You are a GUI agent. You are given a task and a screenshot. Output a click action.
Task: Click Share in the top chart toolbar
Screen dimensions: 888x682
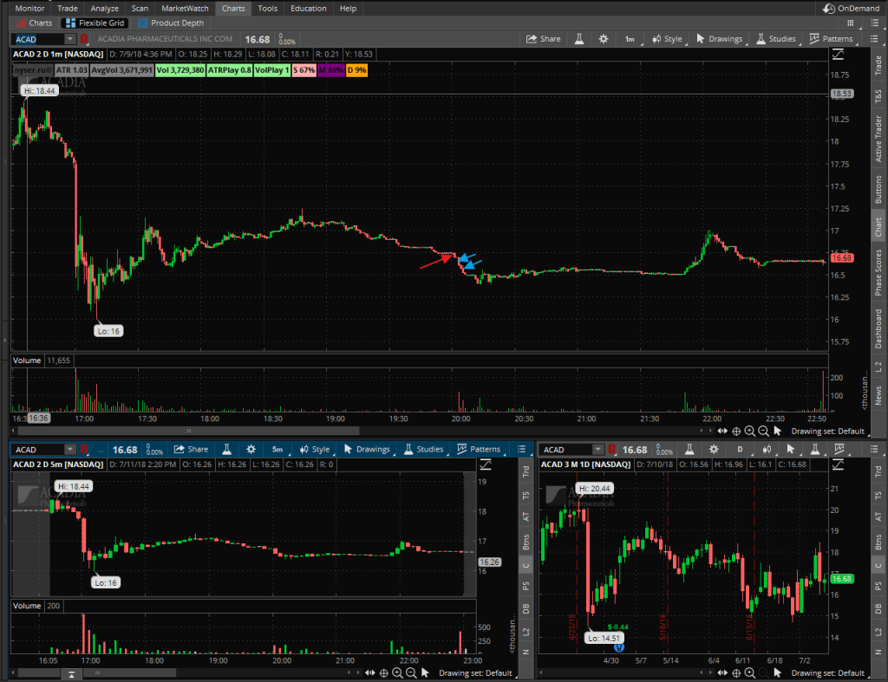pos(544,39)
